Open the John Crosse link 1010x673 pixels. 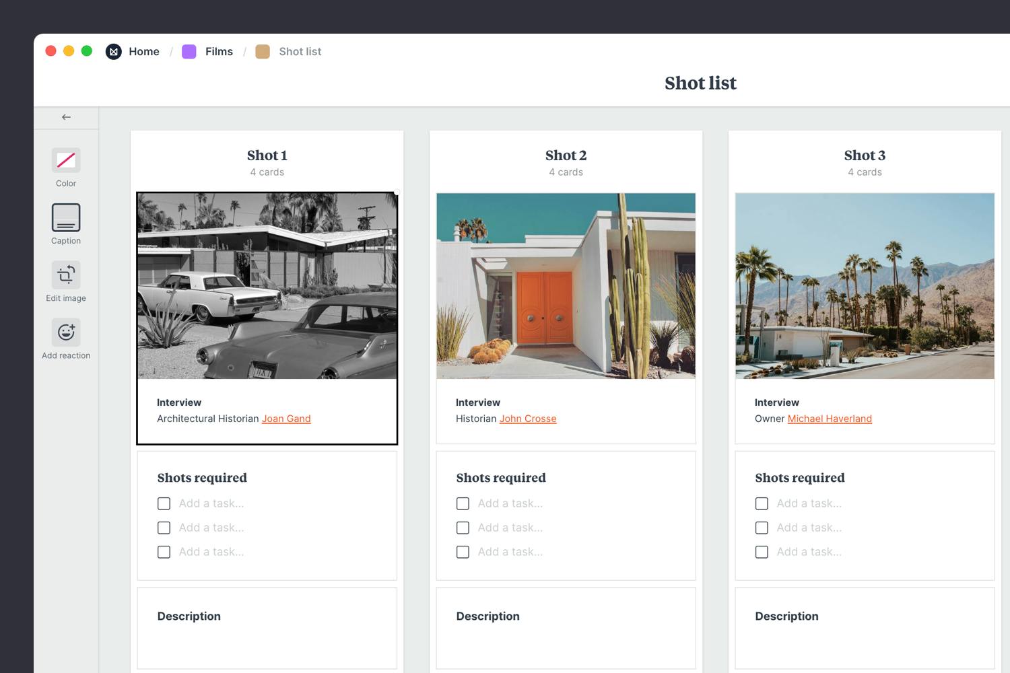tap(528, 418)
